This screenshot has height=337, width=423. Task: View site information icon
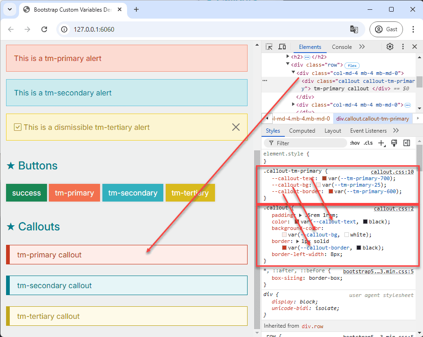click(64, 29)
